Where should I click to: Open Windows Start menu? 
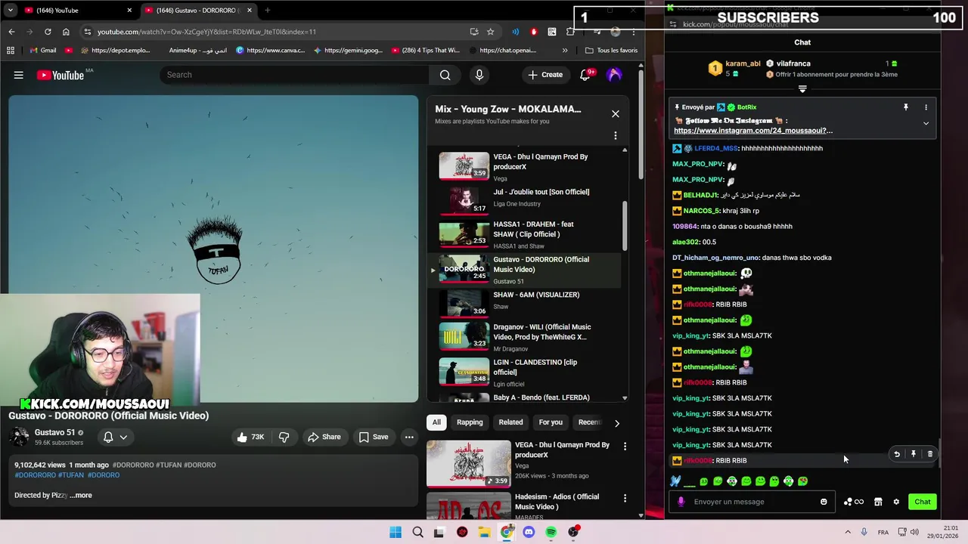click(396, 532)
